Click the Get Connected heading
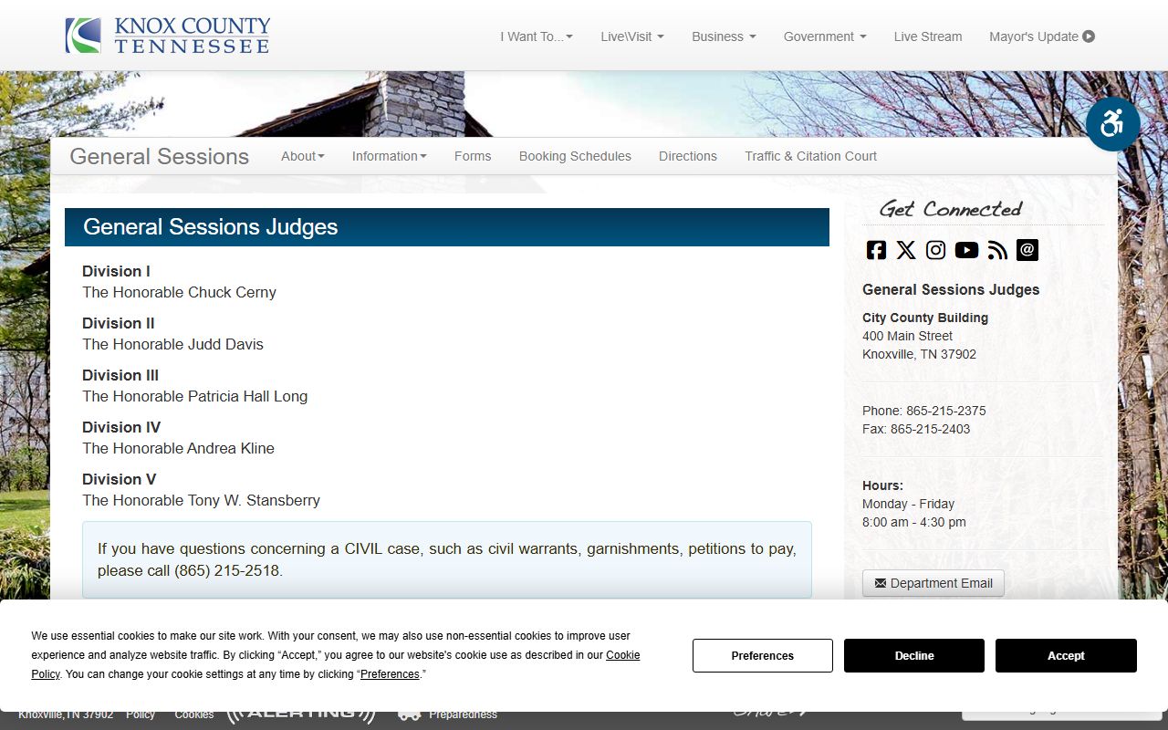 (x=951, y=209)
